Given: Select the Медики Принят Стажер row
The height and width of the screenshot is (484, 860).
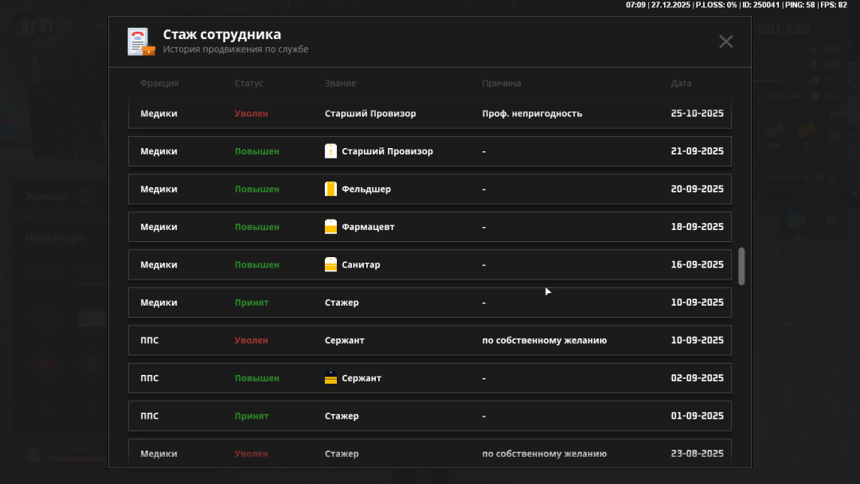Looking at the screenshot, I should click(429, 302).
